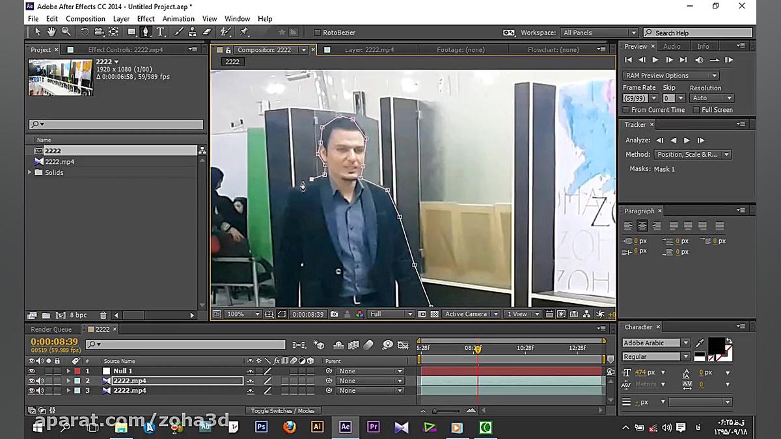Enable the RotoBezier checkbox
781x439 pixels.
point(318,33)
